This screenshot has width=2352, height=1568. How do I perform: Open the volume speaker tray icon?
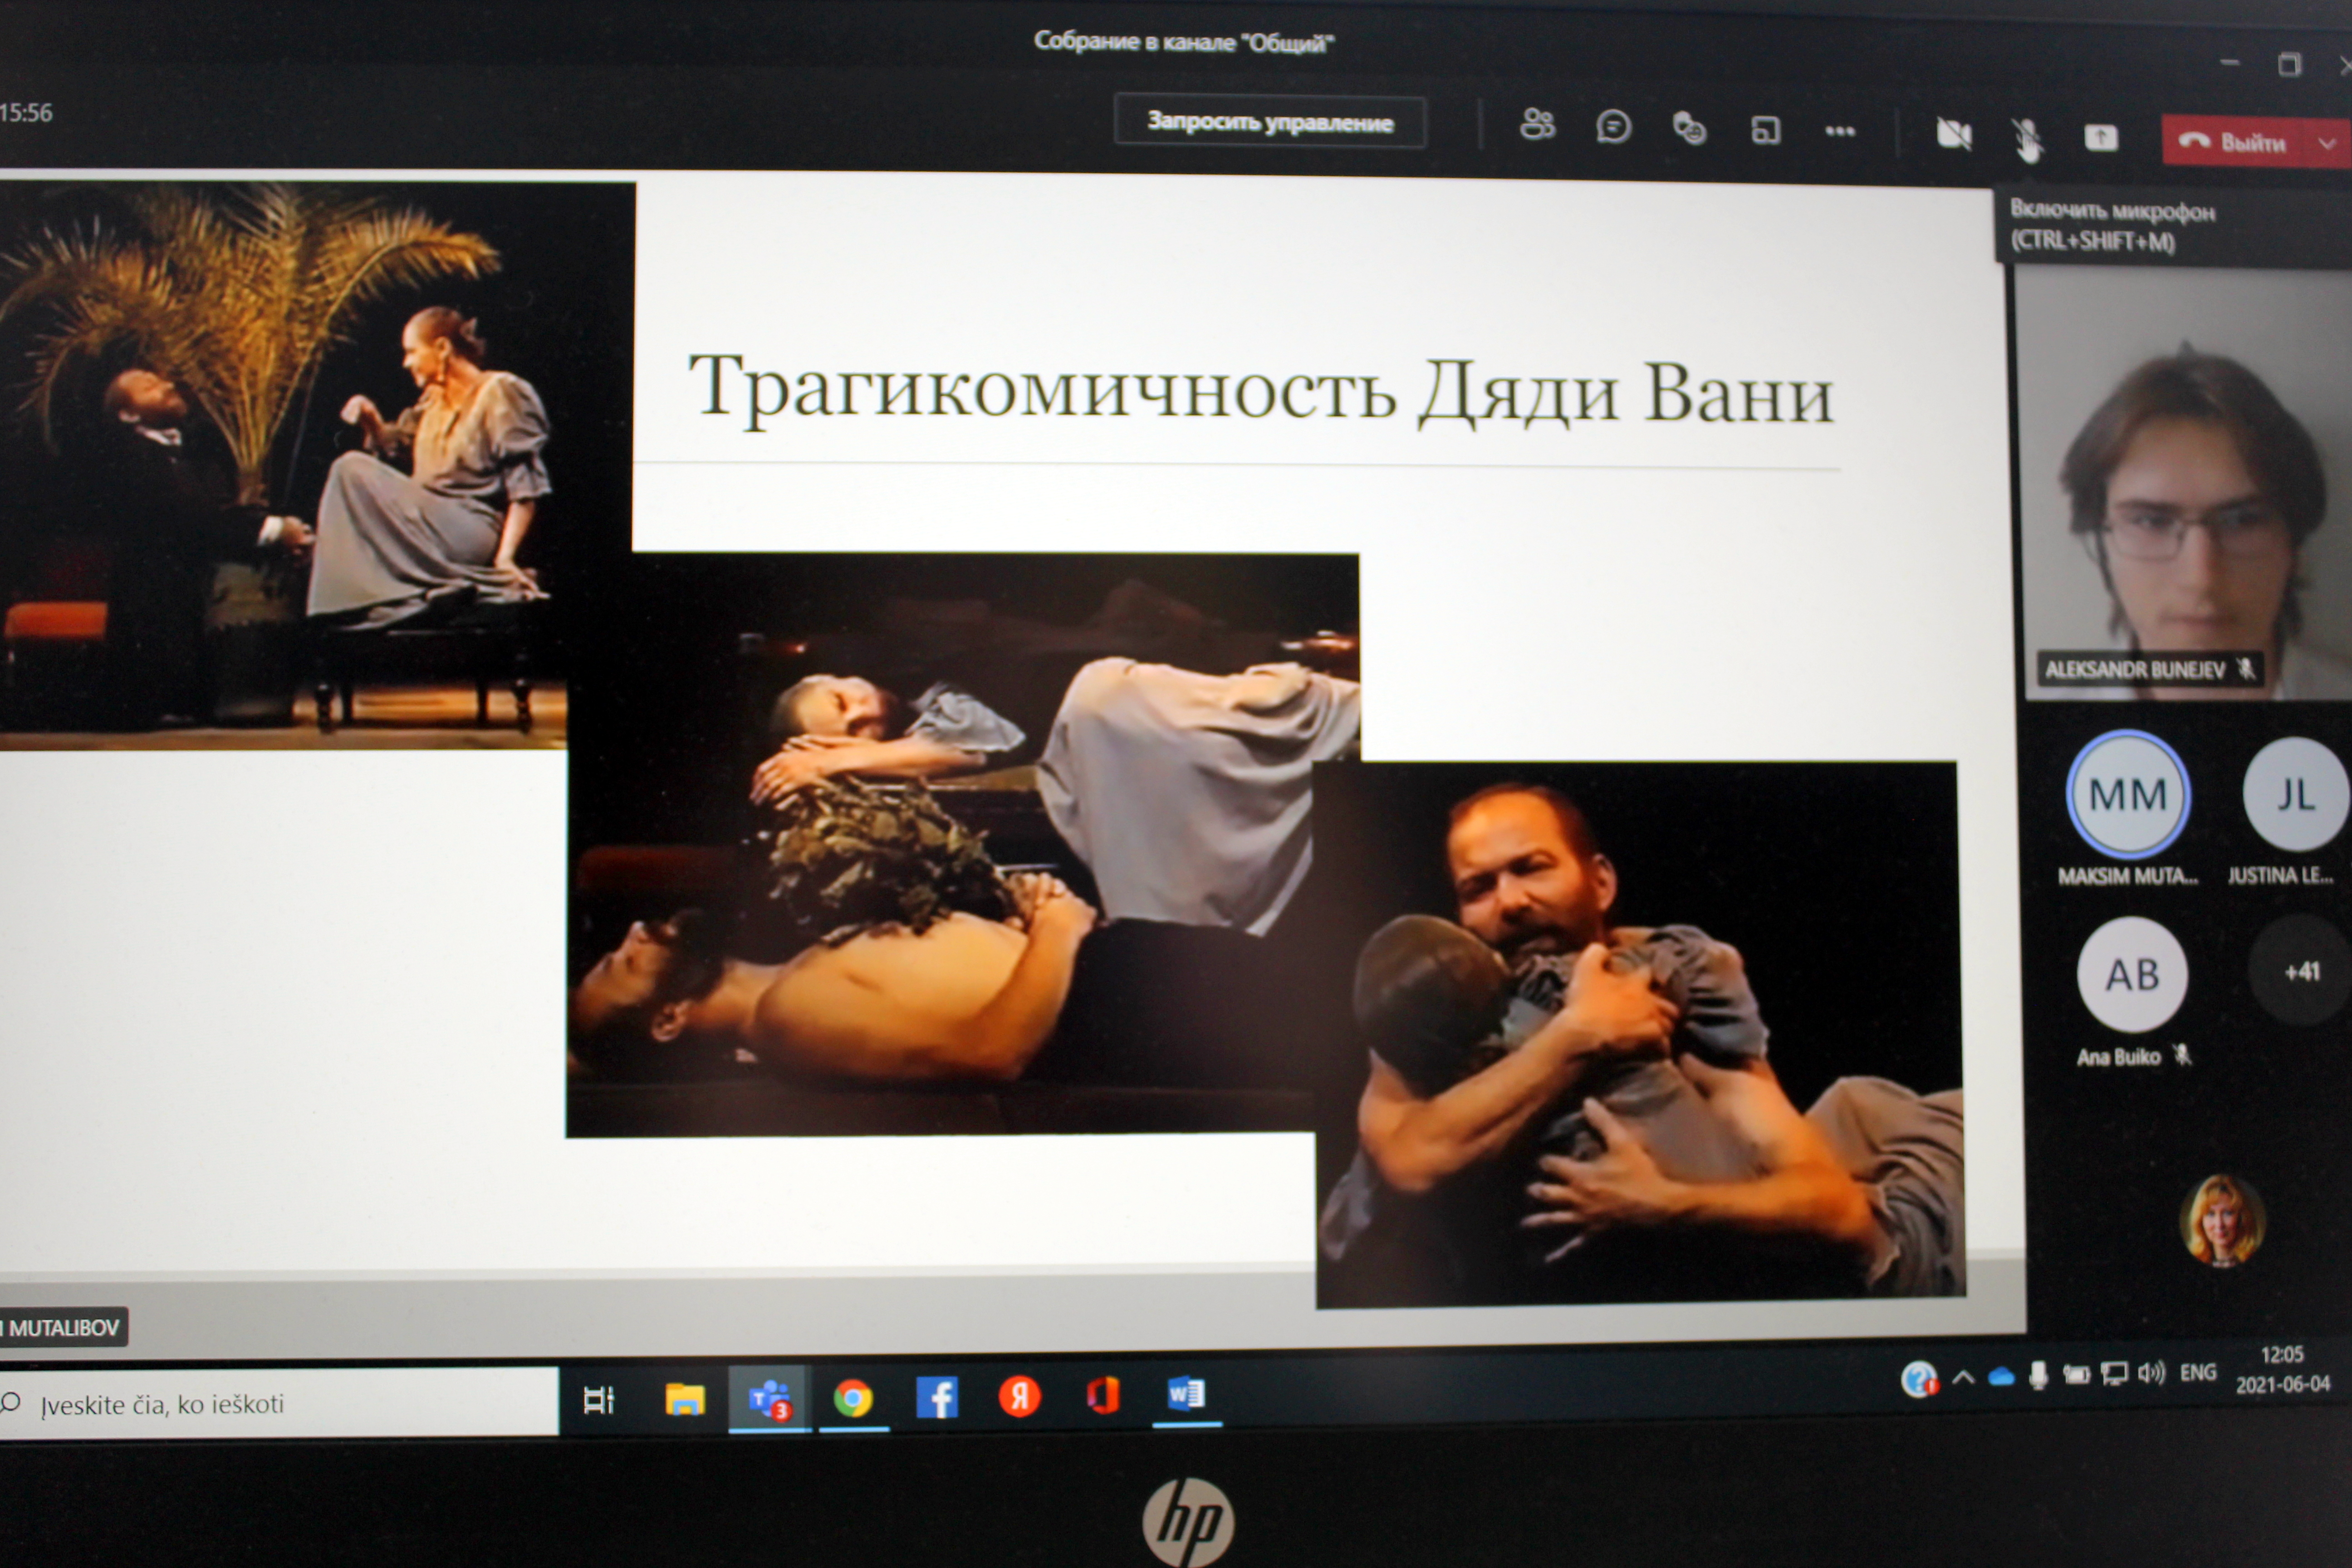click(2151, 1373)
